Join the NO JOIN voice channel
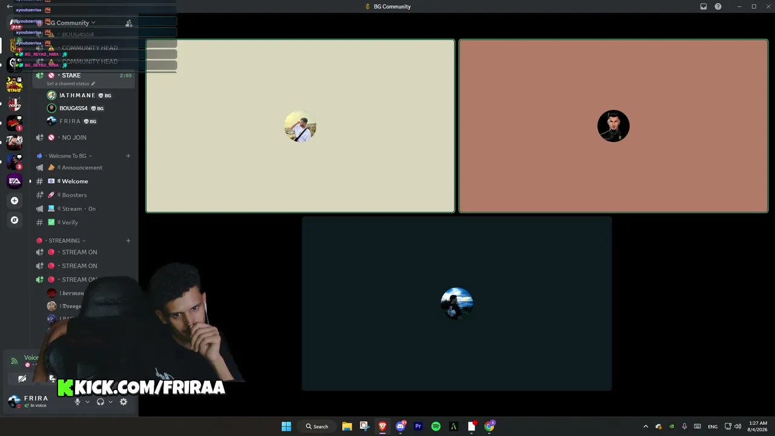 84,137
